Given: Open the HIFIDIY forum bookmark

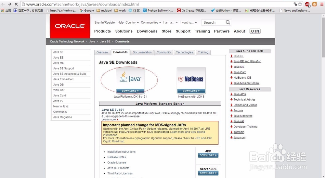Looking at the screenshot, I should [260, 10].
